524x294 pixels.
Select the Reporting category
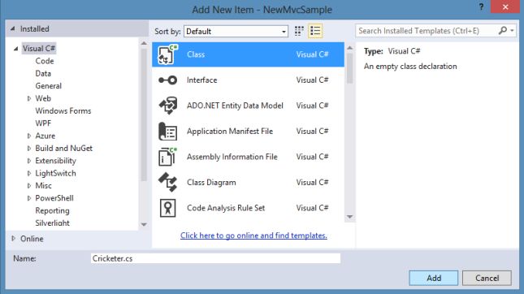[x=53, y=211]
